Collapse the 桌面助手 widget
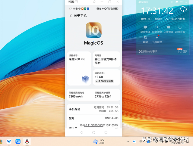This screenshot has height=146, width=193. click(x=186, y=2)
